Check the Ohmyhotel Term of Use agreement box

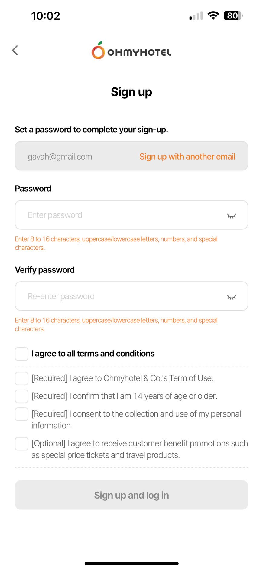tap(22, 378)
